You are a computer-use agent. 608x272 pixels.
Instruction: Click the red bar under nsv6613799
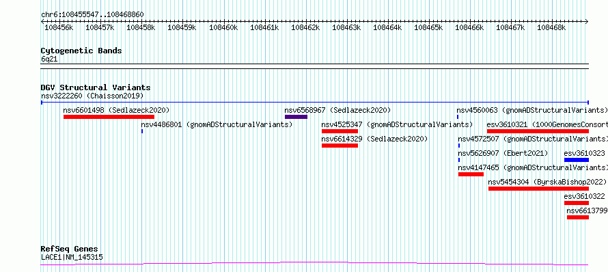click(x=578, y=217)
